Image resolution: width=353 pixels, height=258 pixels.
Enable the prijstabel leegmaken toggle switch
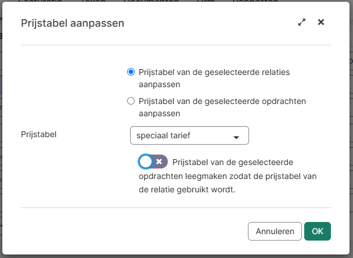(153, 162)
